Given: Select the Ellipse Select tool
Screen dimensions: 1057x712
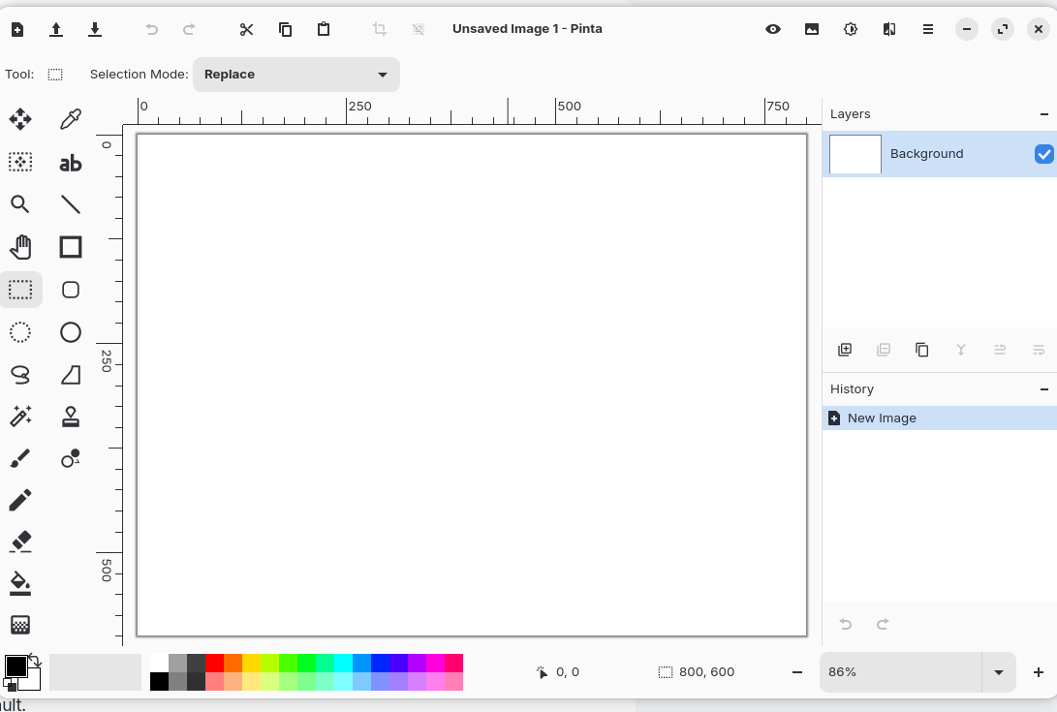Looking at the screenshot, I should 20,332.
